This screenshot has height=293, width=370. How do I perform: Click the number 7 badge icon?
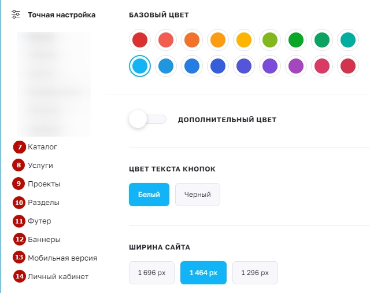(x=20, y=147)
